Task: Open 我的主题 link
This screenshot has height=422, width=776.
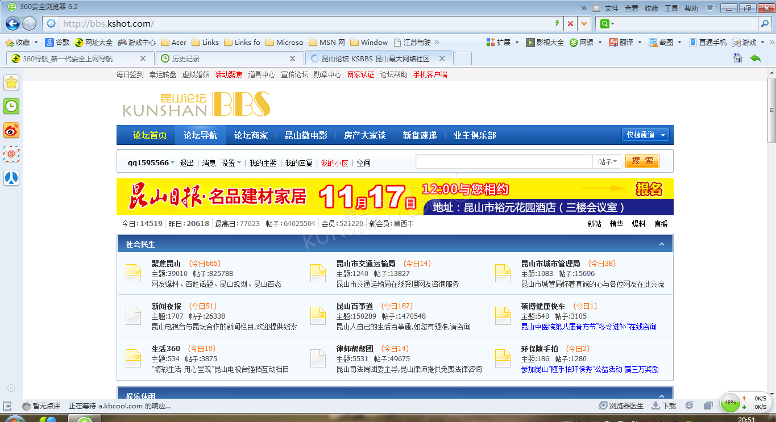Action: [x=263, y=163]
